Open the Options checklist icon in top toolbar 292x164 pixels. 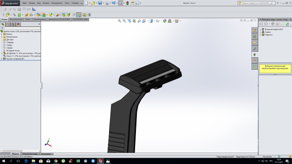pos(137,3)
